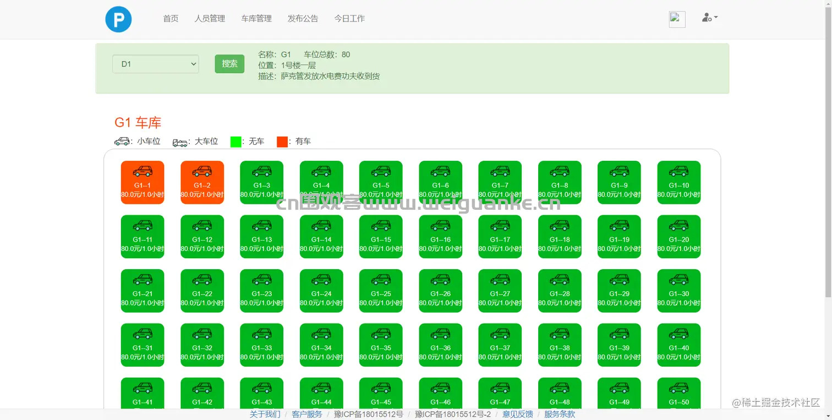
Task: Open the user account menu icon
Action: point(709,18)
